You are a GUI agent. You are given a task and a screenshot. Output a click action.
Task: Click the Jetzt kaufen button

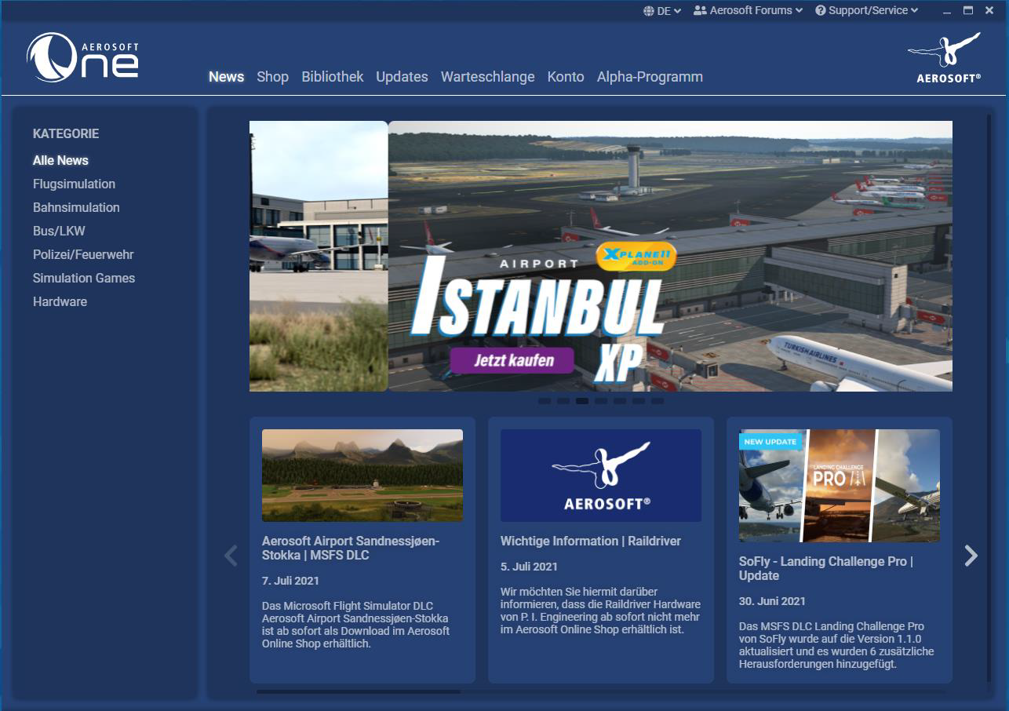tap(512, 359)
